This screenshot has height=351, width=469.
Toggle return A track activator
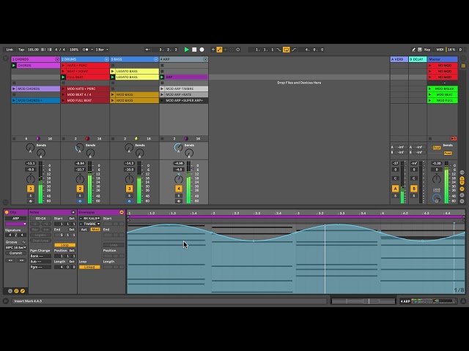(396, 189)
